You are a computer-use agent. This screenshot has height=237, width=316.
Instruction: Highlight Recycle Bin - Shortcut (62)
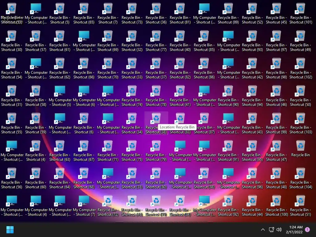(60, 69)
